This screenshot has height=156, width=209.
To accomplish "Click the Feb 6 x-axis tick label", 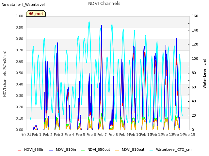I will pos(91,135).
